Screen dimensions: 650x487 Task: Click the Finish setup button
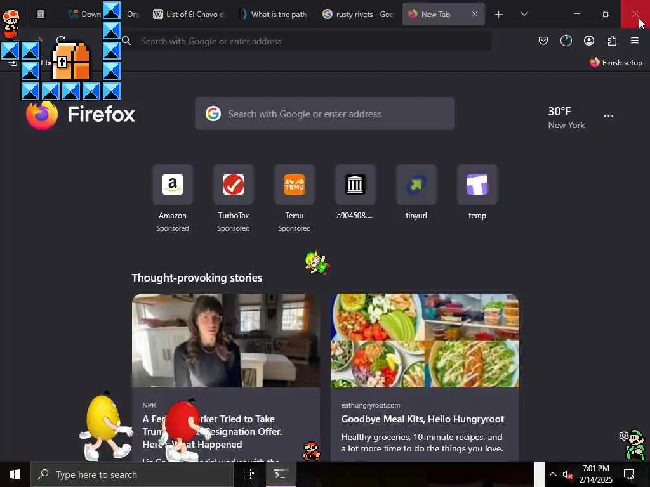pyautogui.click(x=616, y=63)
